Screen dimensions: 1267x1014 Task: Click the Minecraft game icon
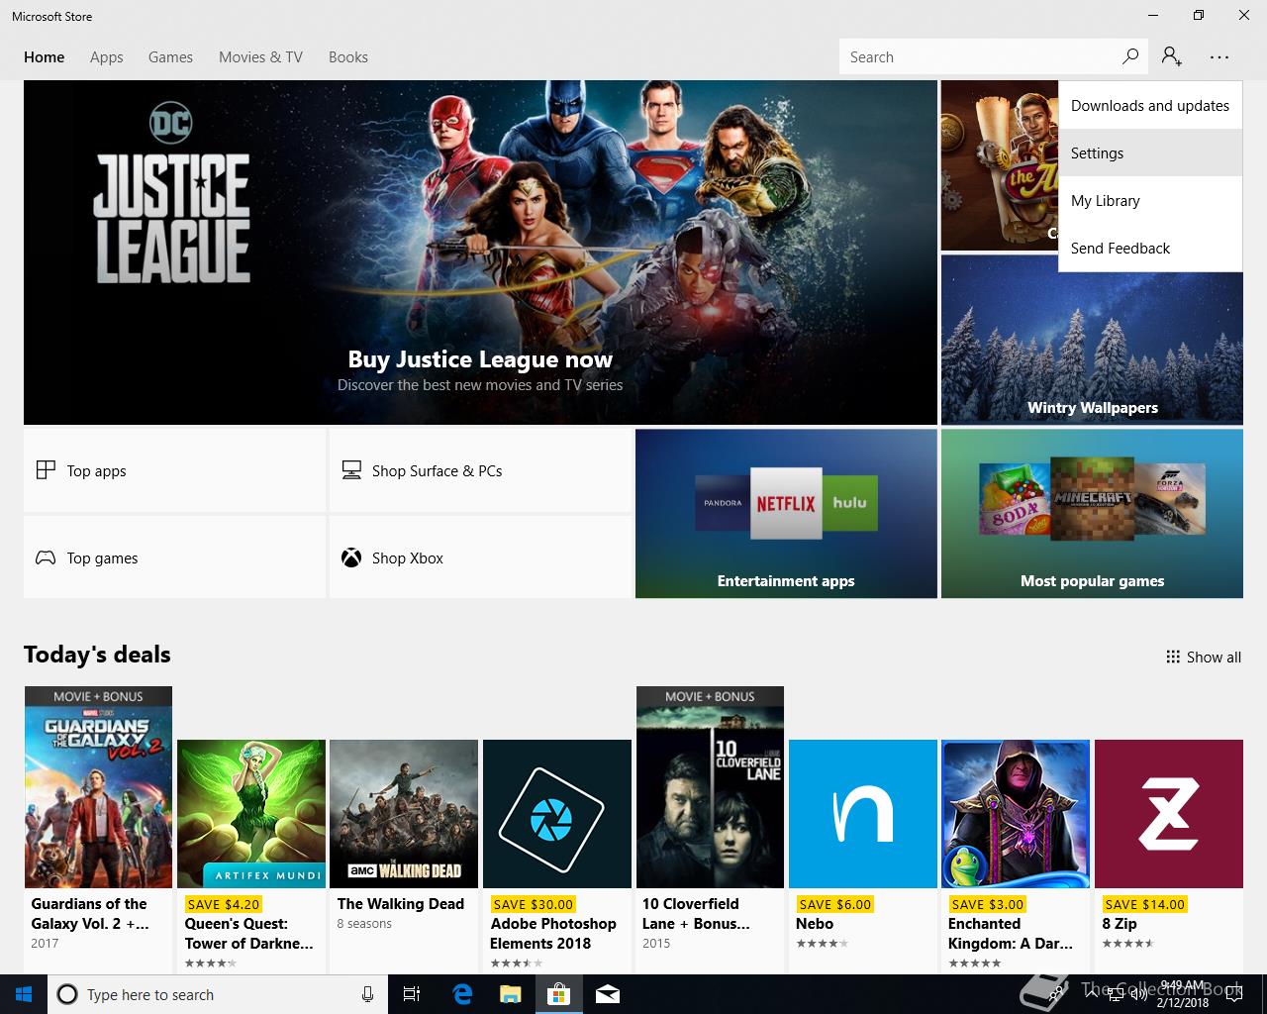1093,497
